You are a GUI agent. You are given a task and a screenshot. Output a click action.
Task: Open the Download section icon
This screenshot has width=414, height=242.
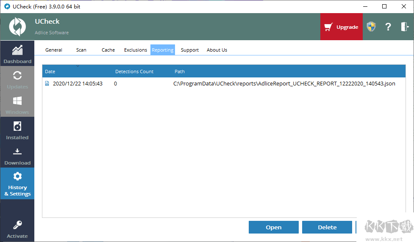click(x=17, y=151)
